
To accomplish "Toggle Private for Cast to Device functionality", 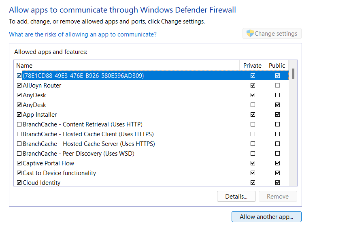I will tap(253, 173).
